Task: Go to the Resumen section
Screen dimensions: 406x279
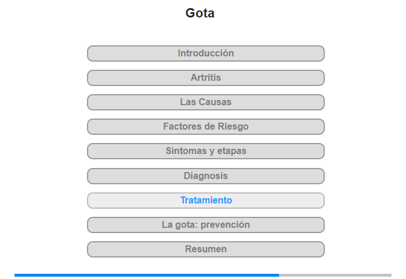Action: point(205,249)
